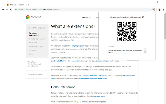Click the QR input textarea scroll arrow
Image resolution: width=166 pixels, height=104 pixels.
pos(145,50)
